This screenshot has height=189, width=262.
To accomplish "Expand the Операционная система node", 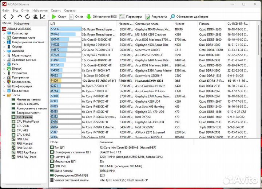I will point(4,42).
